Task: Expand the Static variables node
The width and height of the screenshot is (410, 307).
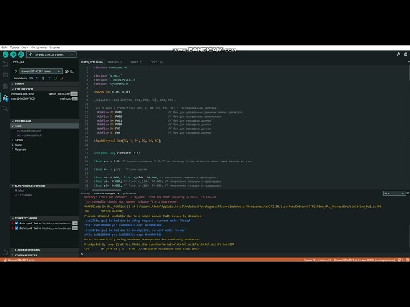Action: [x=45, y=145]
